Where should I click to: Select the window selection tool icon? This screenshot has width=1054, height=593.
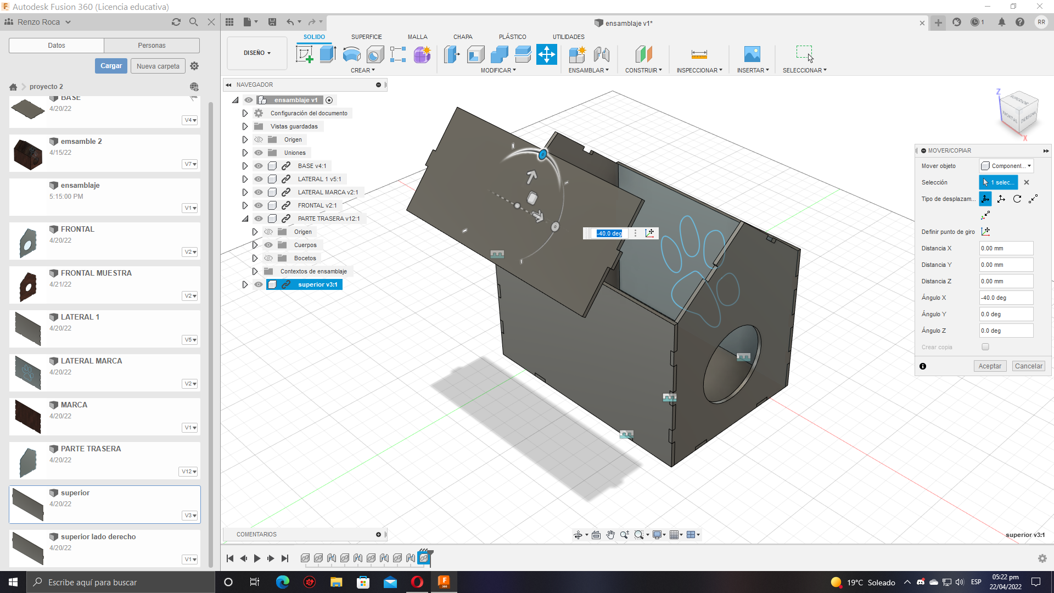[805, 54]
